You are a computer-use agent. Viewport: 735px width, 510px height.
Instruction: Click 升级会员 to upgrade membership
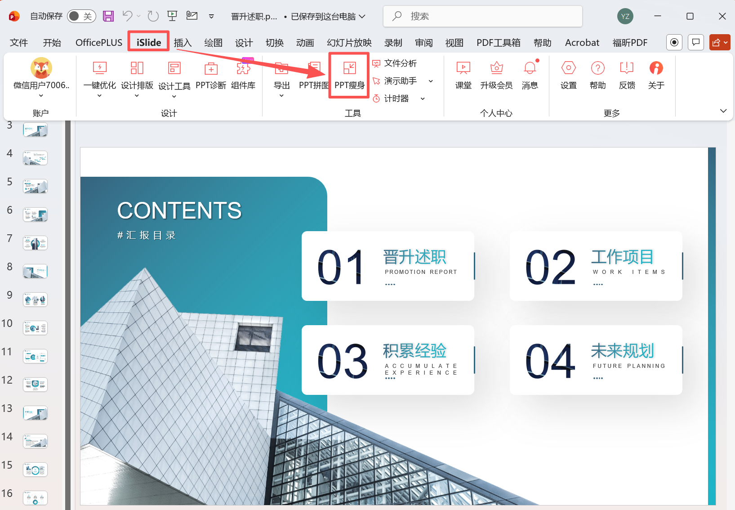click(x=496, y=76)
